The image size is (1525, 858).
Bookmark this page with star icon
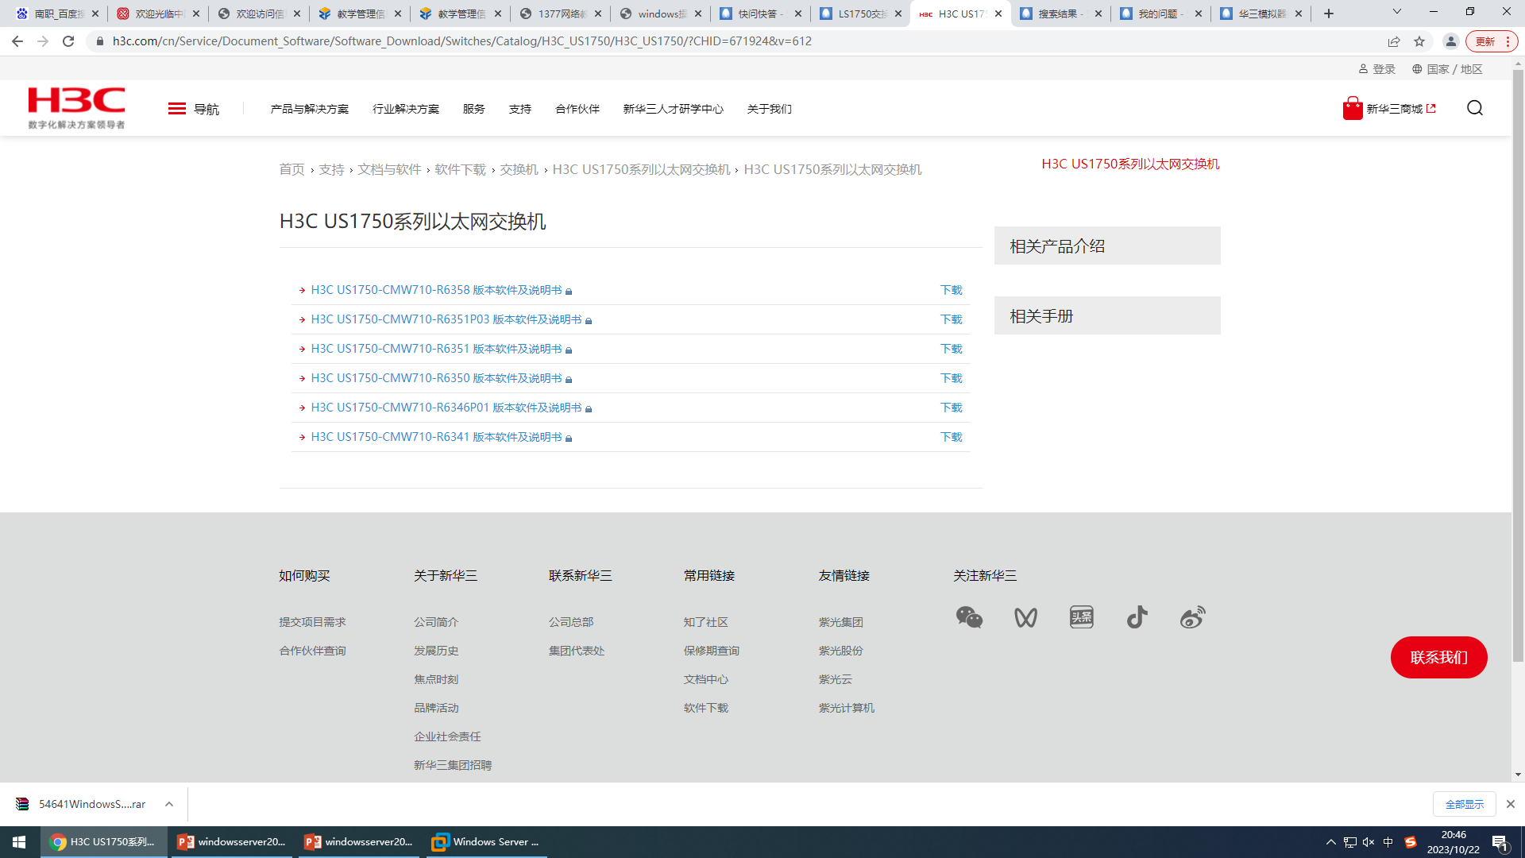(1419, 41)
